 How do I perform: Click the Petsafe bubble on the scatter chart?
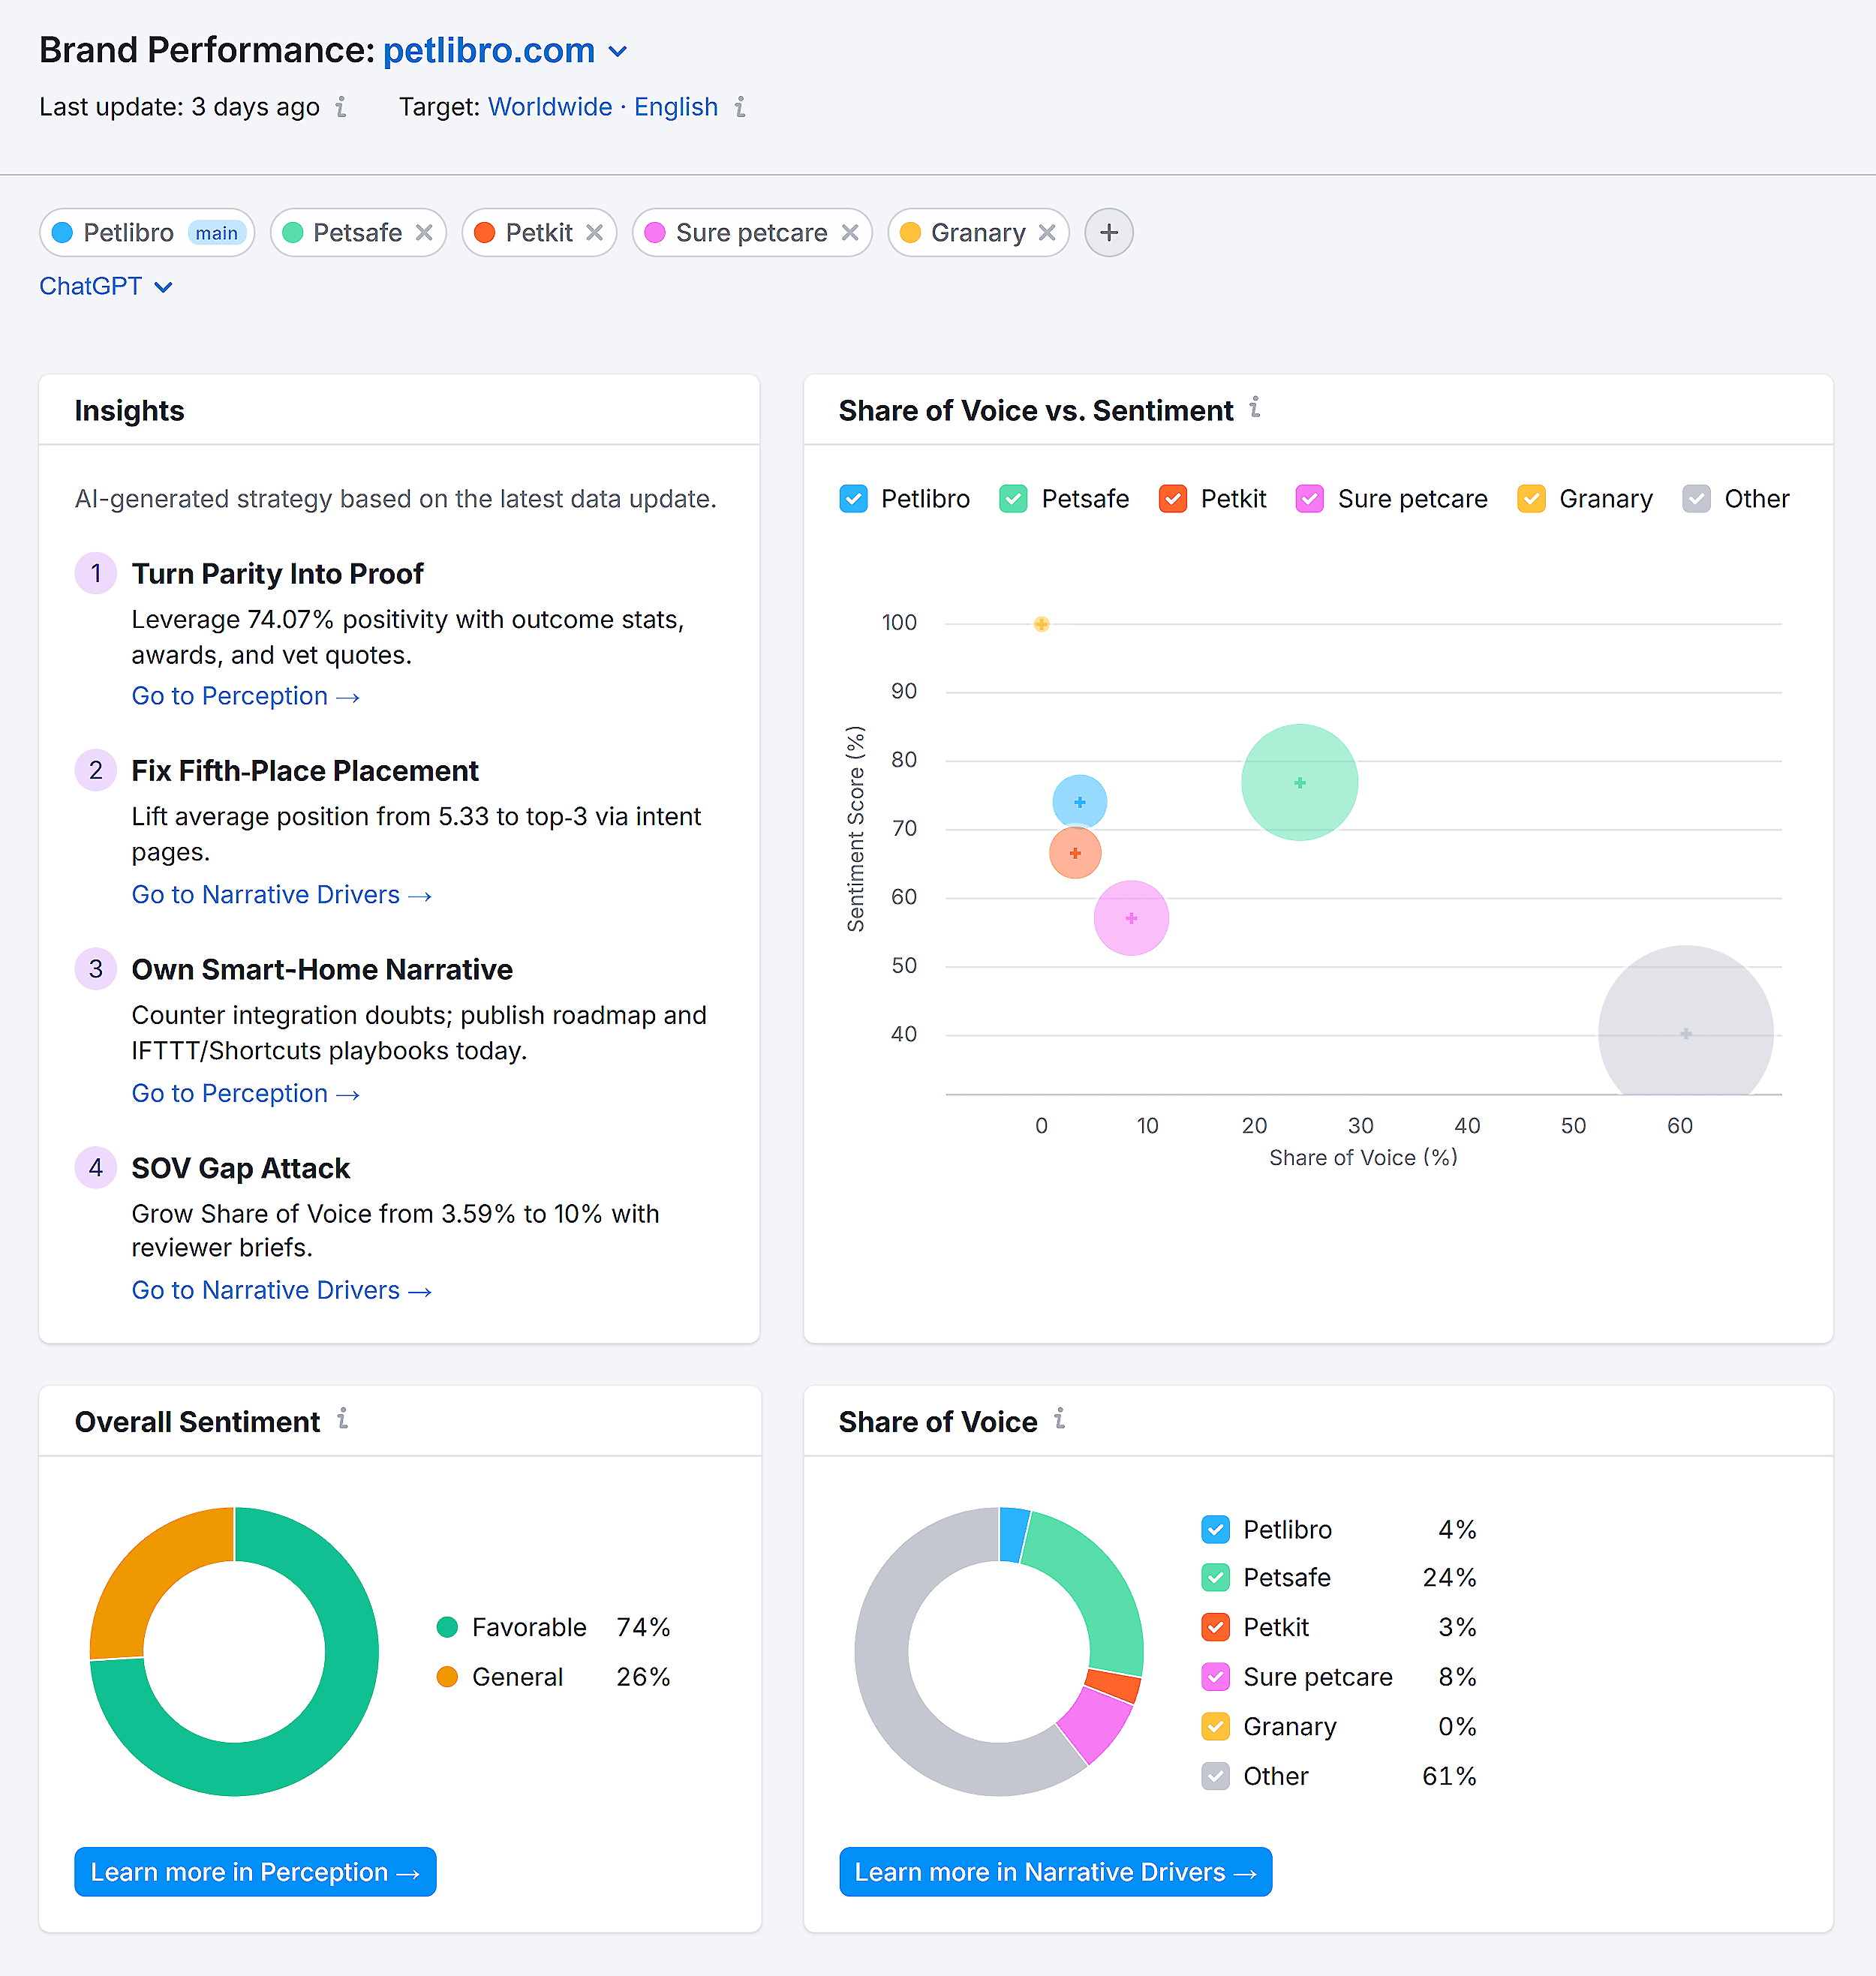(x=1298, y=782)
